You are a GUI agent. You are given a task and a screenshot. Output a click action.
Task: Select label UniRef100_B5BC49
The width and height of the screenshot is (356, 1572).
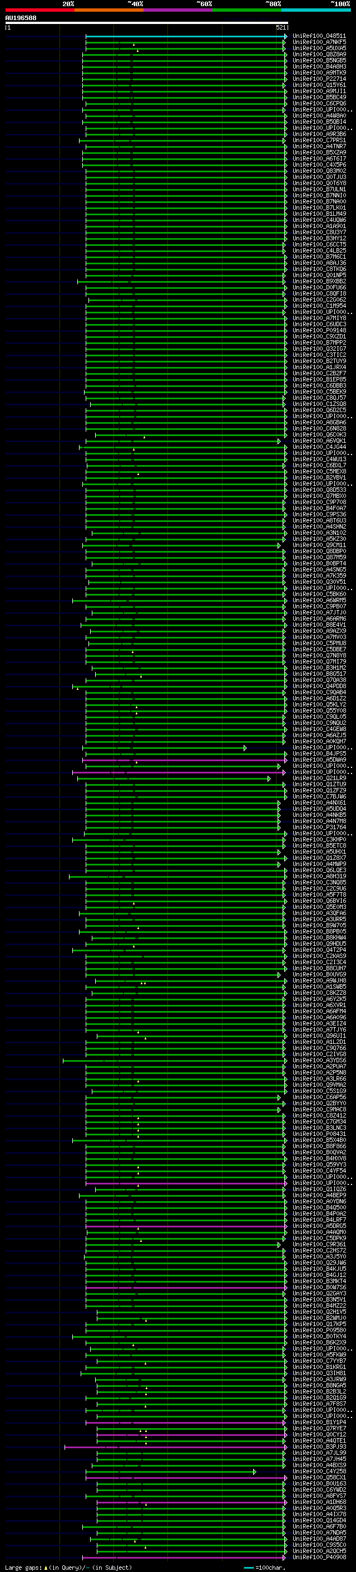319,97
